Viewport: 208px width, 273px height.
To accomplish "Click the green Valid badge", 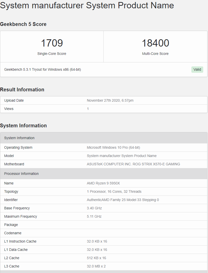I will click(x=197, y=69).
